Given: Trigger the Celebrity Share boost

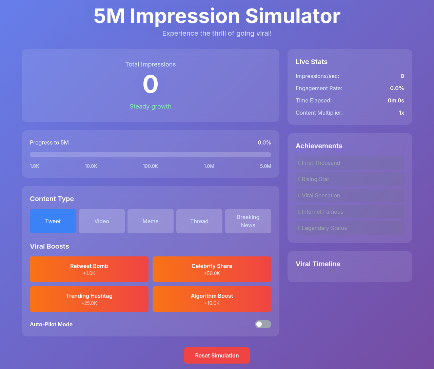Looking at the screenshot, I should pos(212,269).
